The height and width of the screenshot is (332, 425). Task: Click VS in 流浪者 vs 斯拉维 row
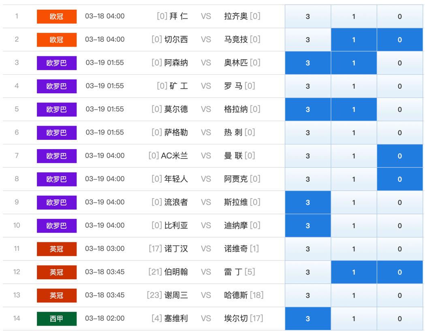[x=206, y=202]
